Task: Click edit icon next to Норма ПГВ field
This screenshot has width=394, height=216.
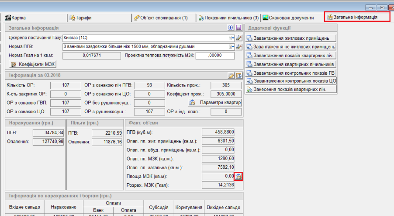Action: (x=239, y=47)
